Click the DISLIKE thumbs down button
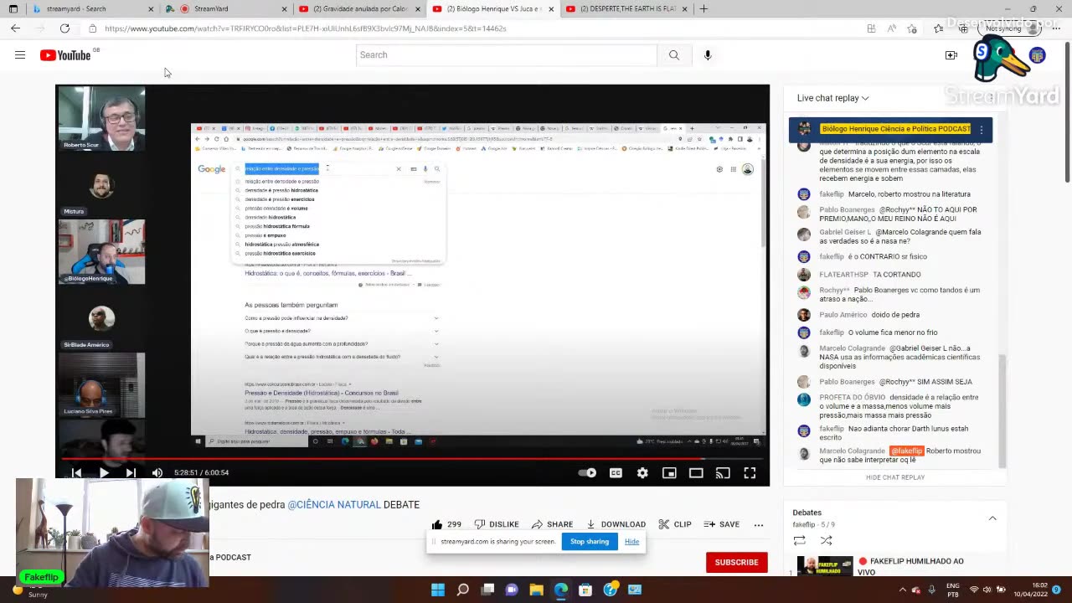This screenshot has height=603, width=1072. [497, 524]
